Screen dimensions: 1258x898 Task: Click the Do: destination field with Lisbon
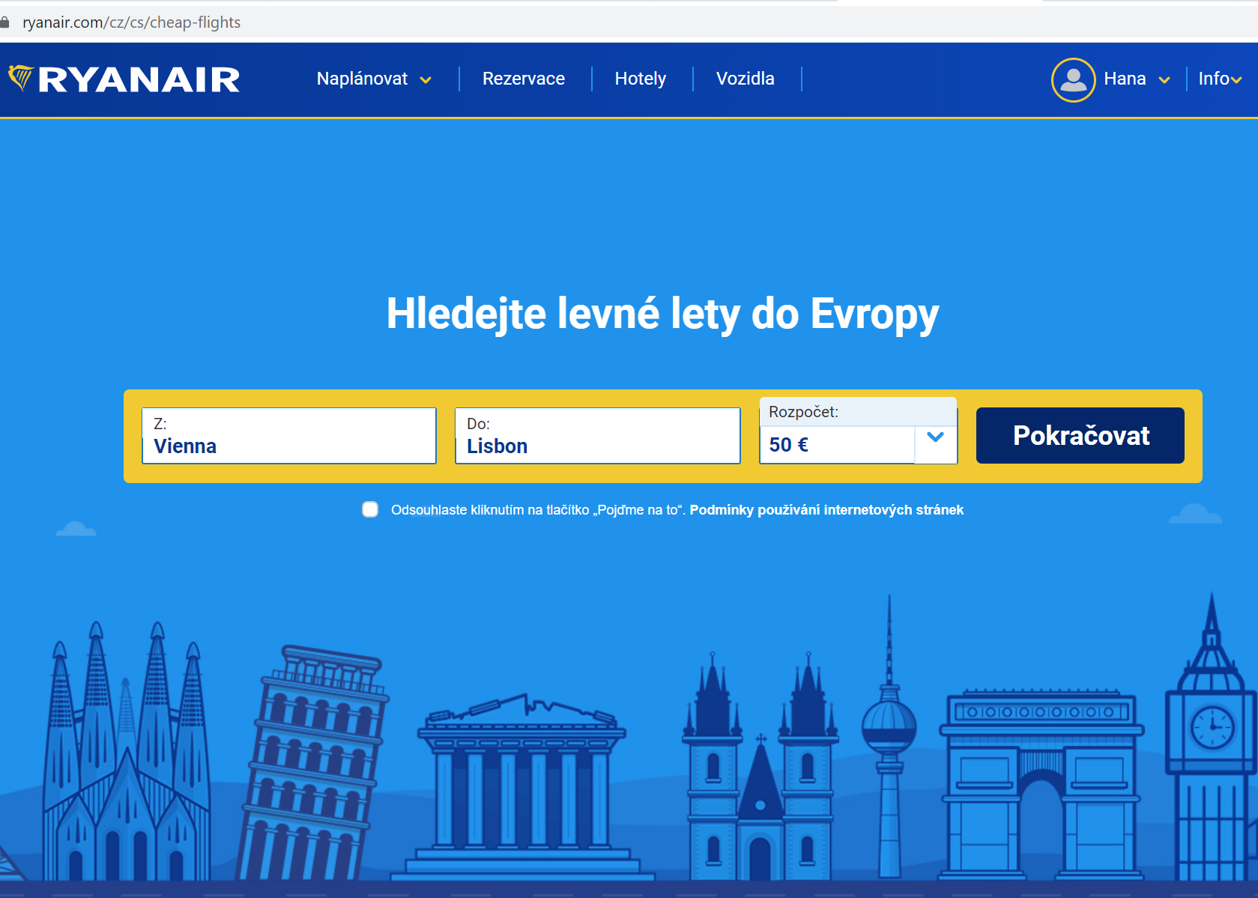click(597, 435)
